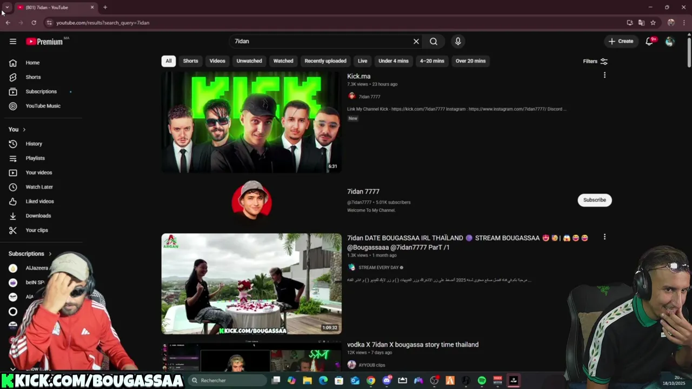Select the Watched filter chip
This screenshot has width=692, height=389.
click(283, 61)
